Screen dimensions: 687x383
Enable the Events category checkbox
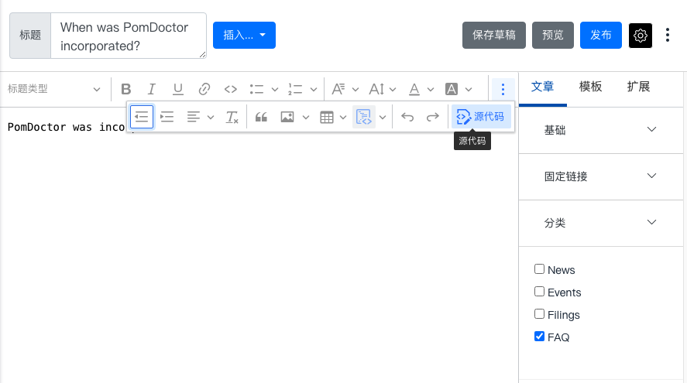[540, 292]
